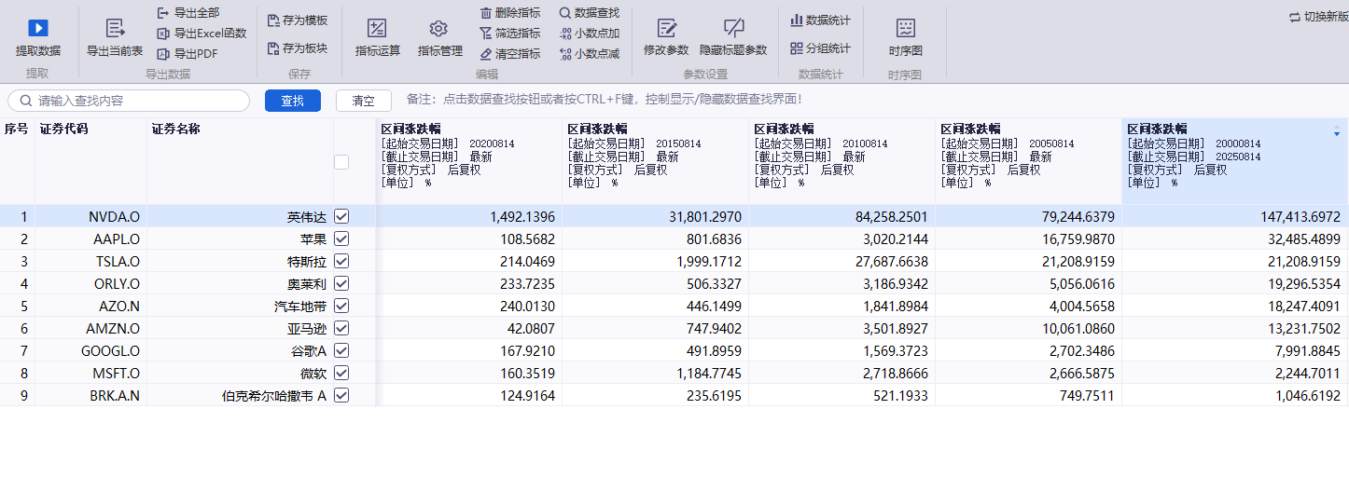
Task: Click the 奥莱利 name cell
Action: (240, 283)
